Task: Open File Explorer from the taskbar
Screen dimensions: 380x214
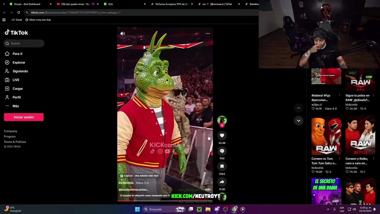Action: click(208, 209)
